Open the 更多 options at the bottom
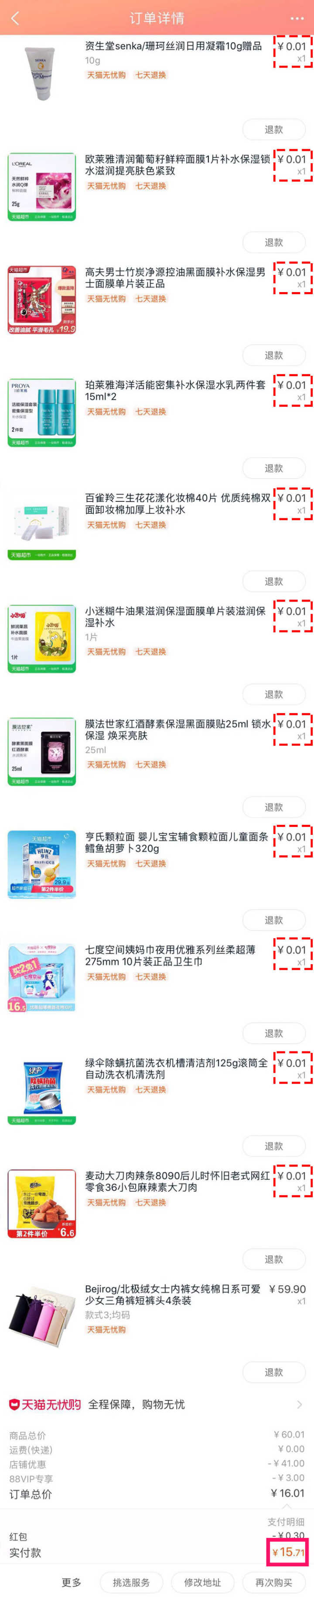The image size is (314, 1599). [72, 1582]
